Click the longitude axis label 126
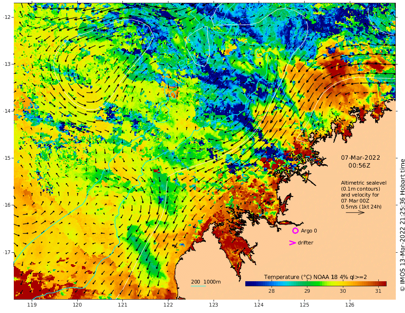Viewport: 405px width, 313px height. pos(350,305)
